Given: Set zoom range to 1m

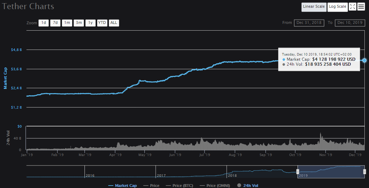Looking at the screenshot, I should click(x=67, y=23).
